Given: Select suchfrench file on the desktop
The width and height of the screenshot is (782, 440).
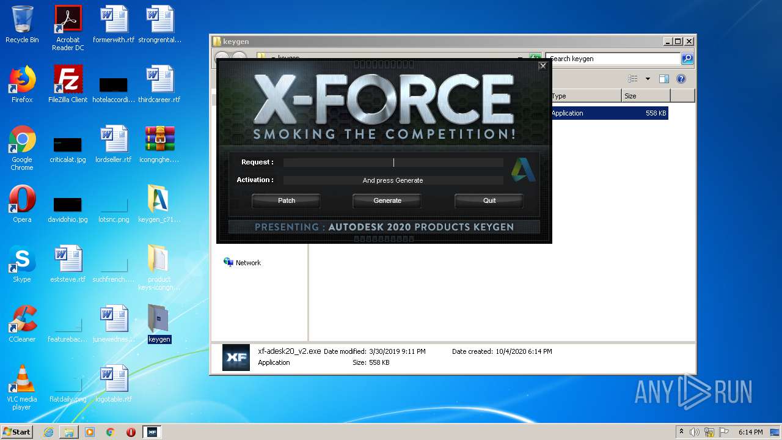Looking at the screenshot, I should click(x=114, y=269).
